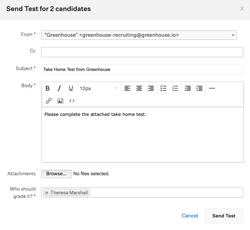This screenshot has width=250, height=230.
Task: Insert an image into the body
Action: click(x=60, y=101)
